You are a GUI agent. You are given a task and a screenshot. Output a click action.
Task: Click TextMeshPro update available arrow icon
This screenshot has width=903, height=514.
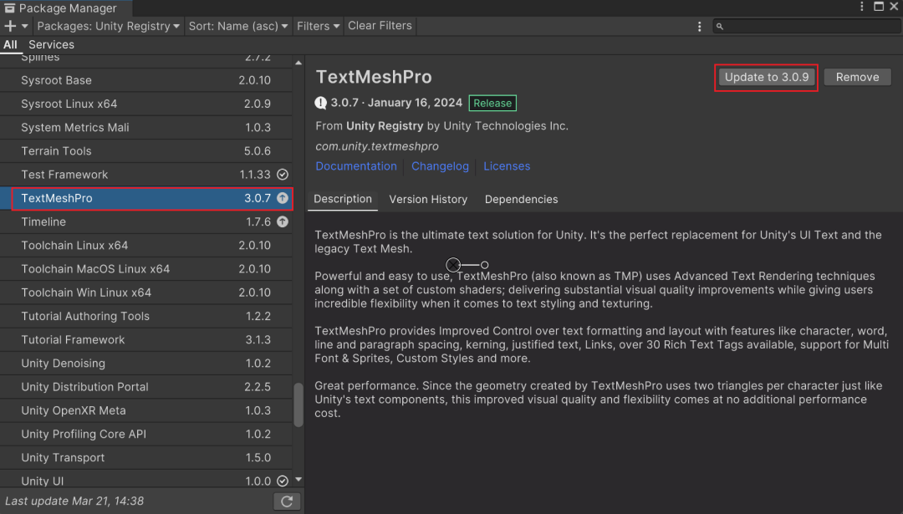[283, 198]
